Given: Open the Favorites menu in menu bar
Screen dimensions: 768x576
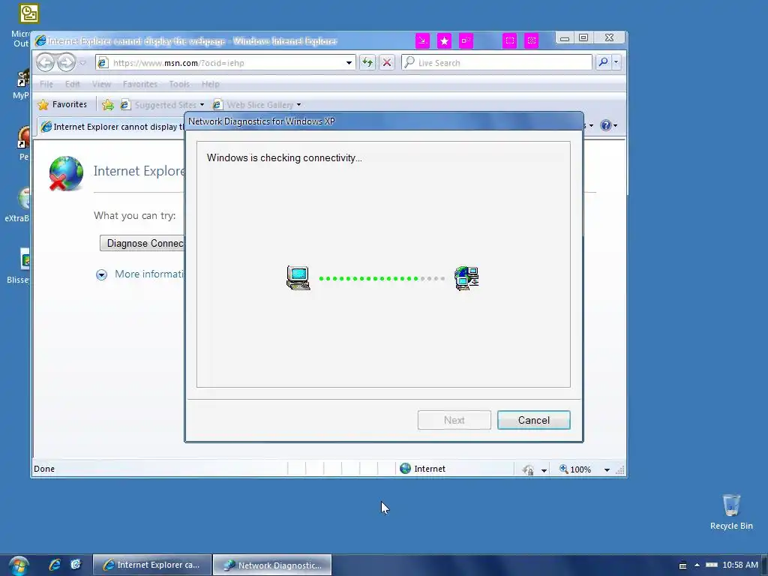Looking at the screenshot, I should [140, 84].
